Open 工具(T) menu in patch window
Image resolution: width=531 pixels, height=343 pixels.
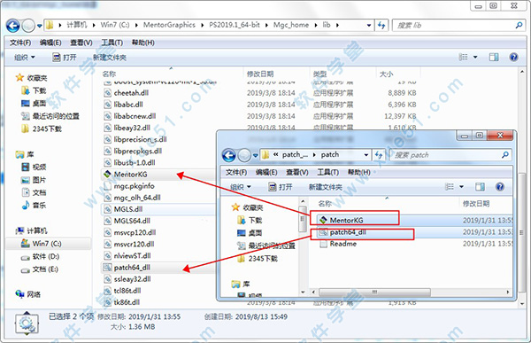[x=327, y=172]
